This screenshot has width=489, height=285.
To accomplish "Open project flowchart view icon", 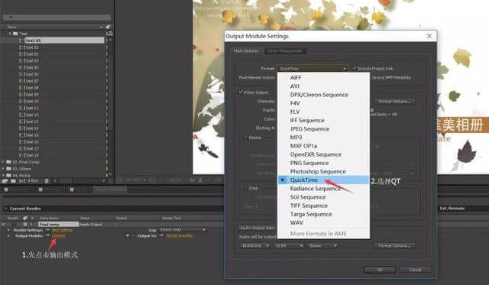I will point(109,34).
